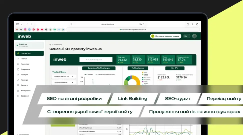Go forward with the browser forward arrow
243x135 pixels.
[x=31, y=24]
